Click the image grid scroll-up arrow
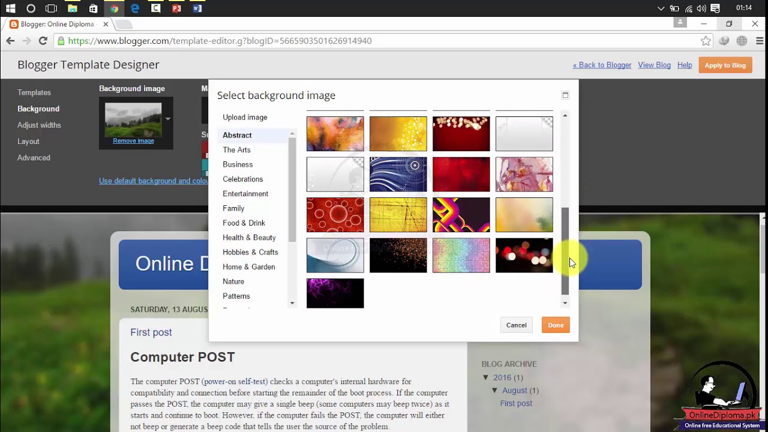Screen dimensions: 768x432 point(565,115)
